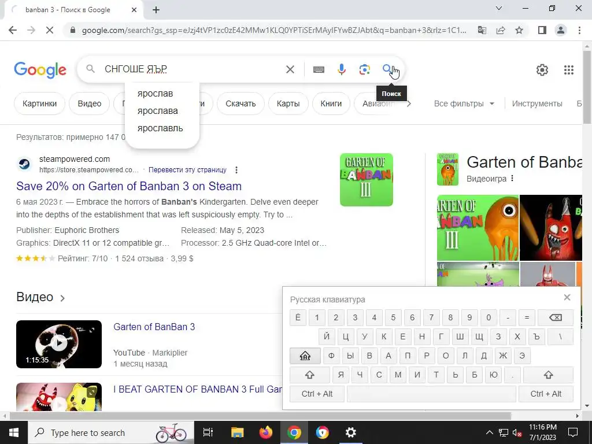Tap the Ё key on virtual keyboard
The width and height of the screenshot is (592, 444).
pyautogui.click(x=298, y=317)
